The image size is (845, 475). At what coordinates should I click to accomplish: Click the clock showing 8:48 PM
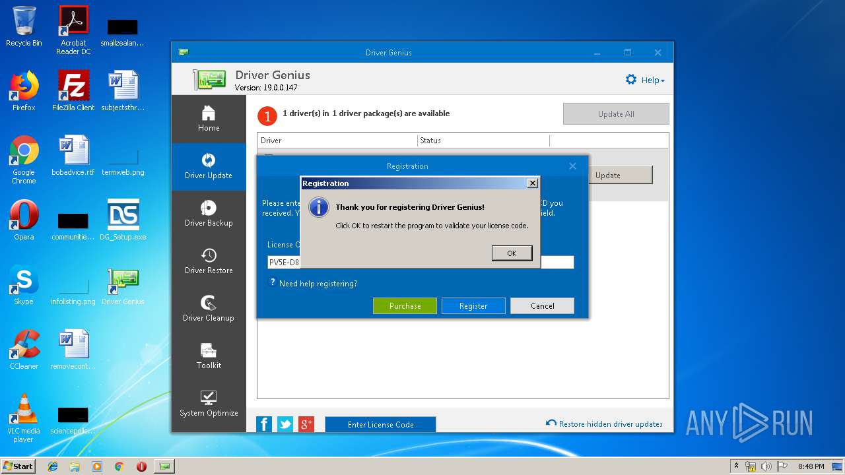click(x=811, y=466)
